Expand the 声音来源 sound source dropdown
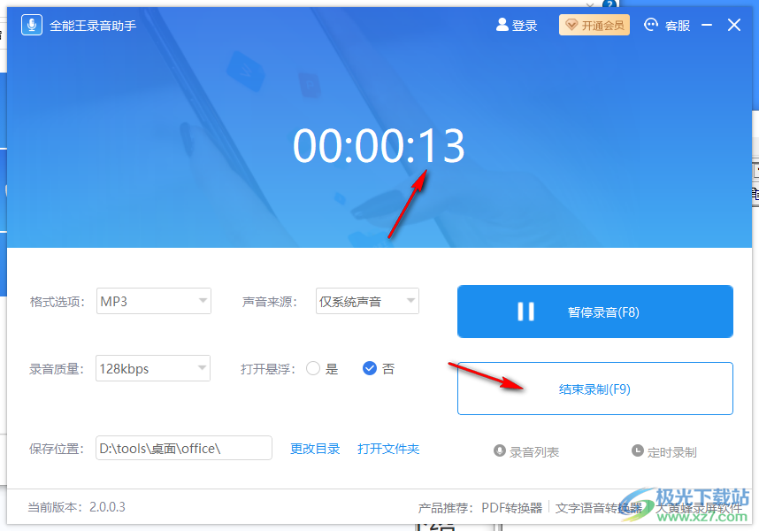759x531 pixels. 367,301
